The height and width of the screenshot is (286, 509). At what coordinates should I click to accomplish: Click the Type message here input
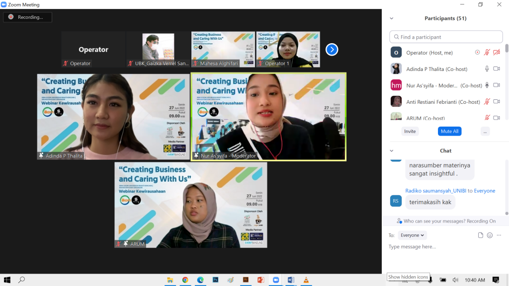[445, 247]
